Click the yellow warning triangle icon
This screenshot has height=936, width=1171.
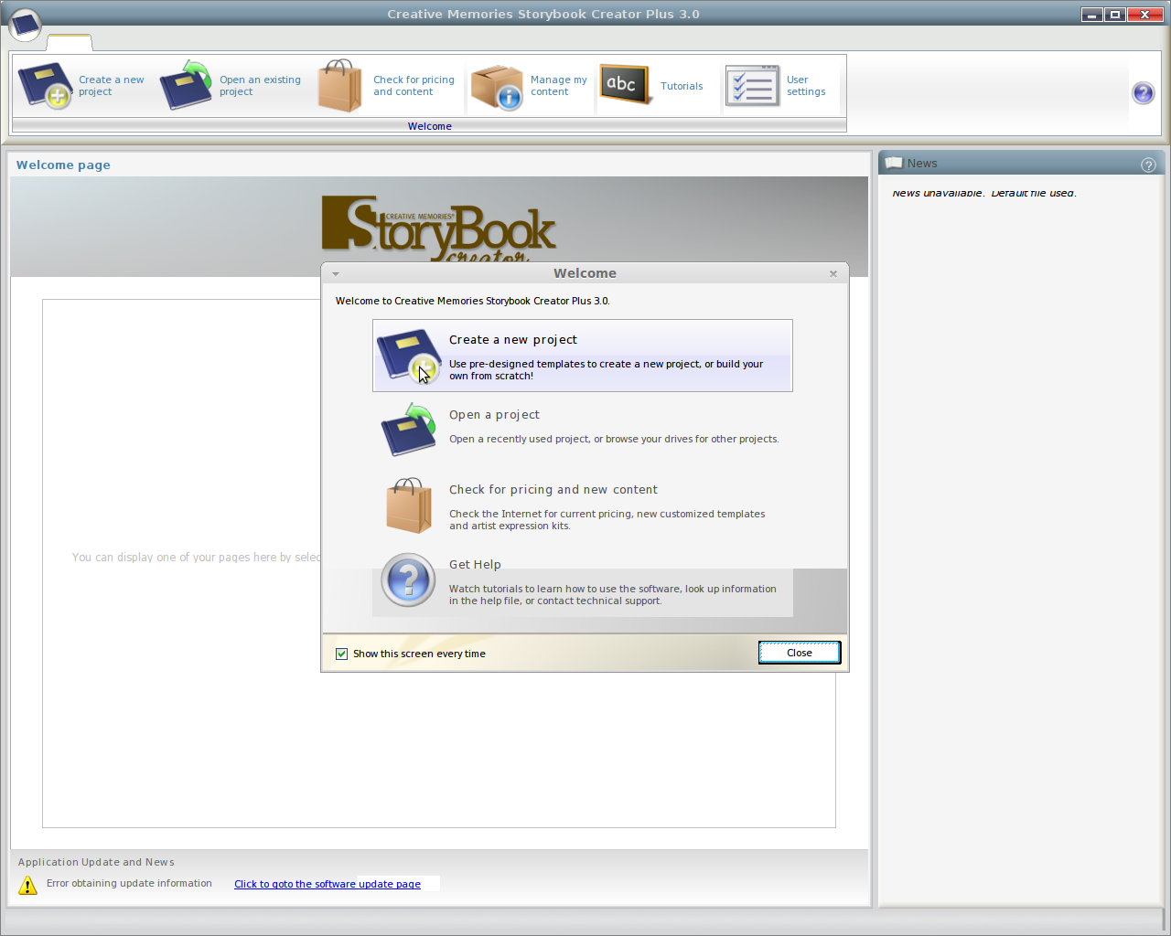point(27,885)
